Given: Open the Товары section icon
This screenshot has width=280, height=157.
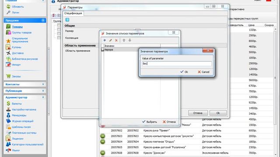Looking at the screenshot, I should tap(8, 27).
